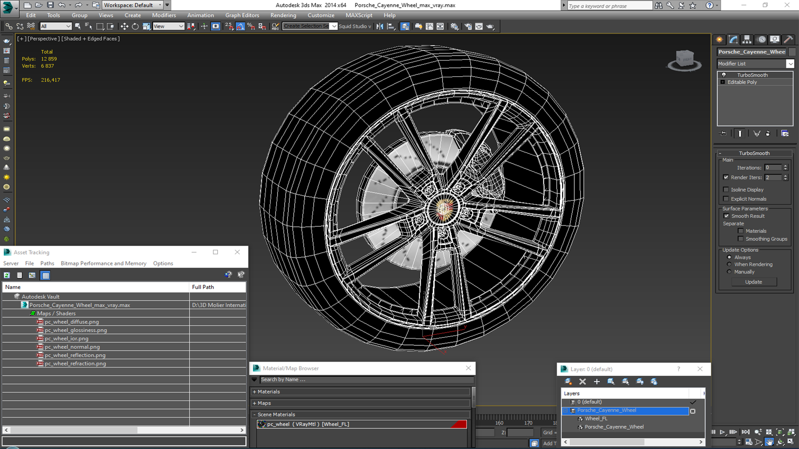Select pc_wheel VRayMtl scene material entry
The width and height of the screenshot is (799, 449).
pos(362,424)
